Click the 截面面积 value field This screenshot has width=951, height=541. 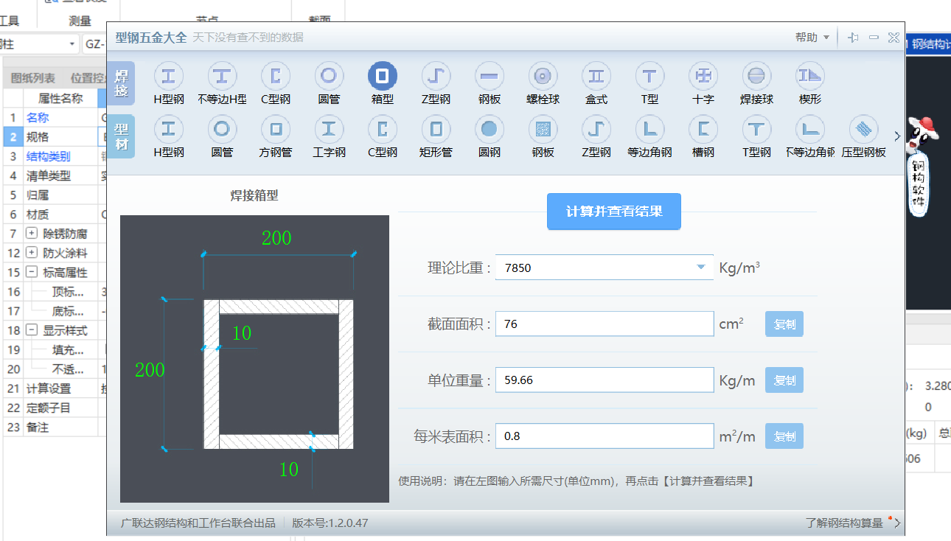pyautogui.click(x=605, y=324)
